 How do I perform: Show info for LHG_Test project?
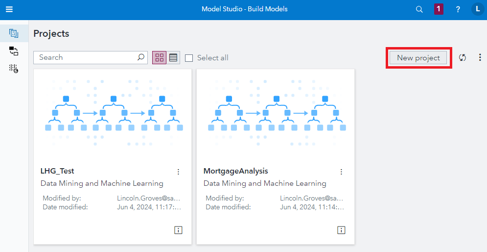[178, 230]
